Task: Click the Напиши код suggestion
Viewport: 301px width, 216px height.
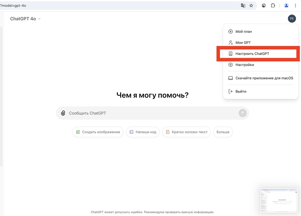Action: (x=143, y=132)
